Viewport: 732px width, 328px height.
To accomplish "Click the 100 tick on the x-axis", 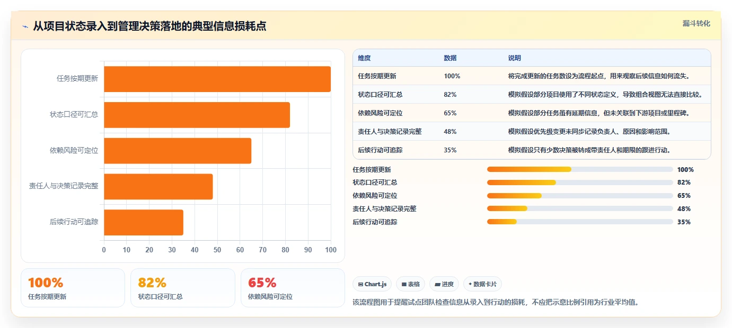I will point(331,250).
